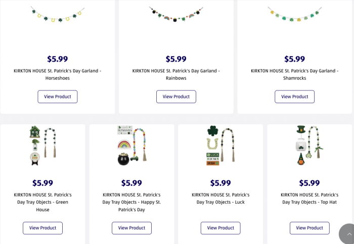This screenshot has height=244, width=354.
Task: Open the Green House tray objects image
Action: click(x=42, y=146)
